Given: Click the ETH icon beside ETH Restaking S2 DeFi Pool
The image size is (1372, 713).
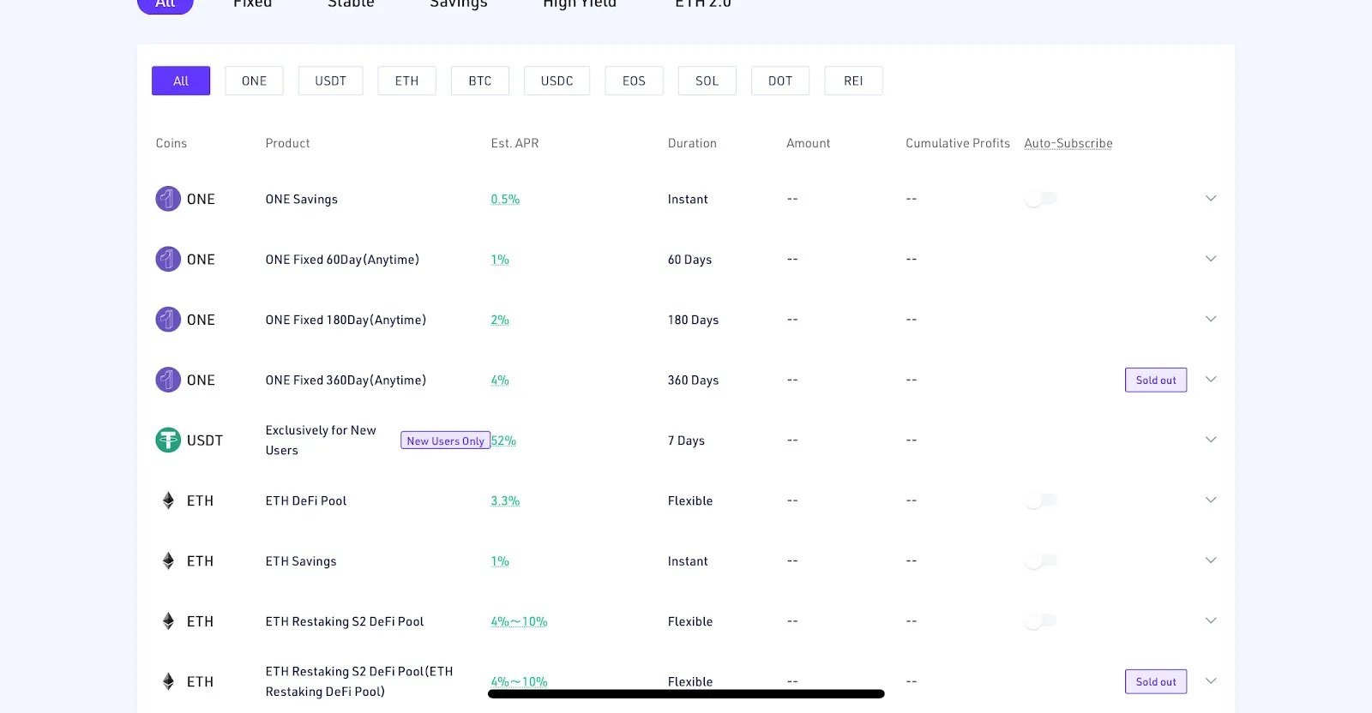Looking at the screenshot, I should (168, 621).
